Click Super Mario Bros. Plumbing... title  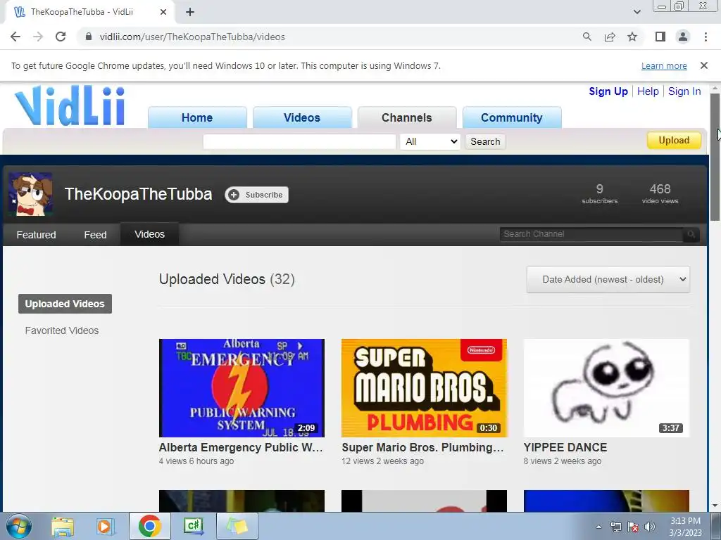(x=422, y=447)
